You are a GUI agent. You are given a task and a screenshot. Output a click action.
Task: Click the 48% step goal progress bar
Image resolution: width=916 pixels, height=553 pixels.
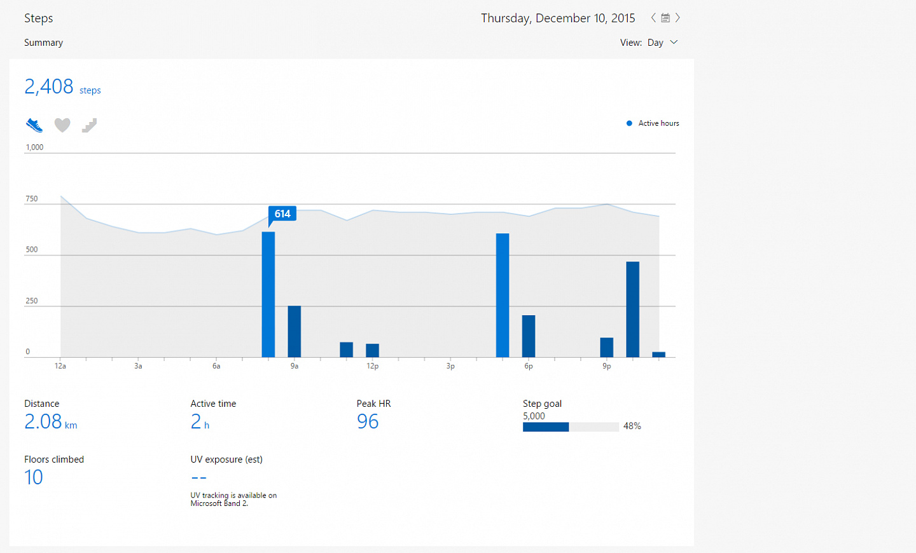pos(571,427)
